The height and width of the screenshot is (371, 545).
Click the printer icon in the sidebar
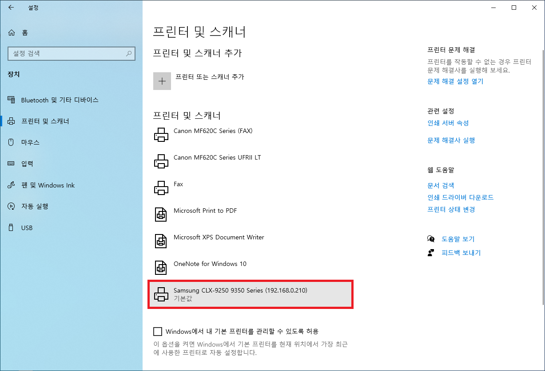[12, 121]
